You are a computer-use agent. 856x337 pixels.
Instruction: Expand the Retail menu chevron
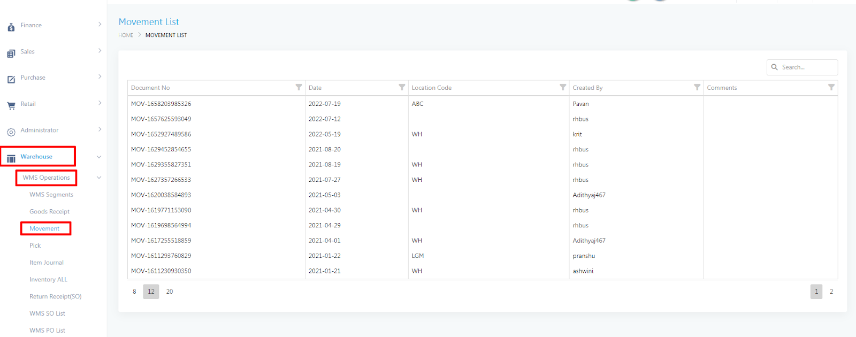[x=100, y=103]
